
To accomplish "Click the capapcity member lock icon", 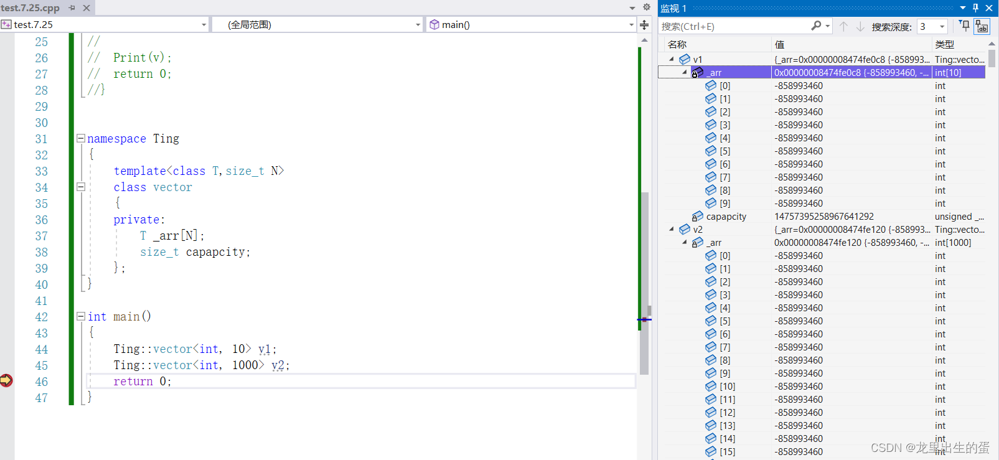I will pos(698,217).
